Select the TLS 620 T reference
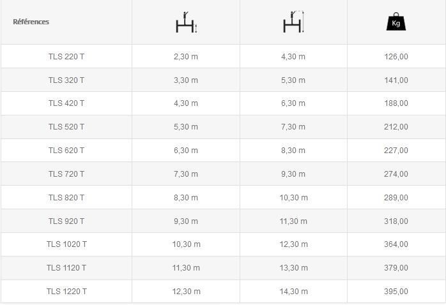 pyautogui.click(x=66, y=151)
